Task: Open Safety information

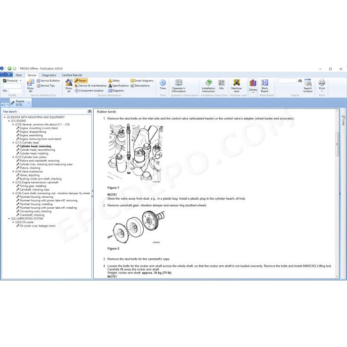Action: point(114,80)
